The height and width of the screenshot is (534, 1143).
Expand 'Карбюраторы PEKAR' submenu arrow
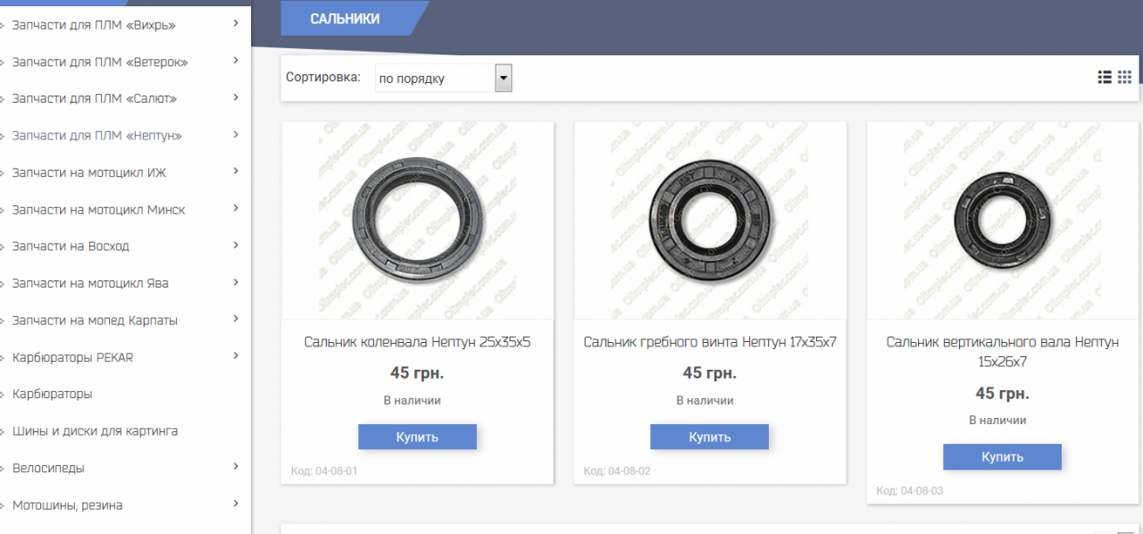[x=236, y=356]
